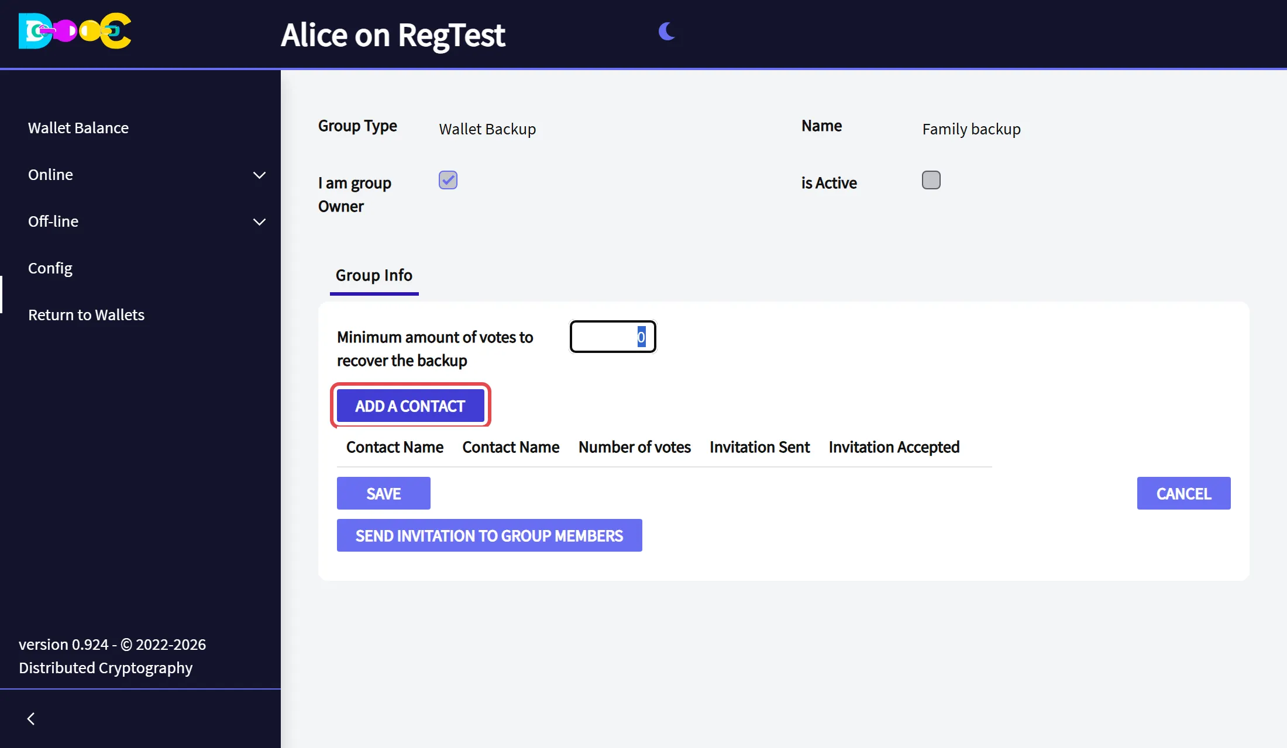The image size is (1287, 748).
Task: Click the Wallet Backup group type value
Action: pyautogui.click(x=487, y=129)
